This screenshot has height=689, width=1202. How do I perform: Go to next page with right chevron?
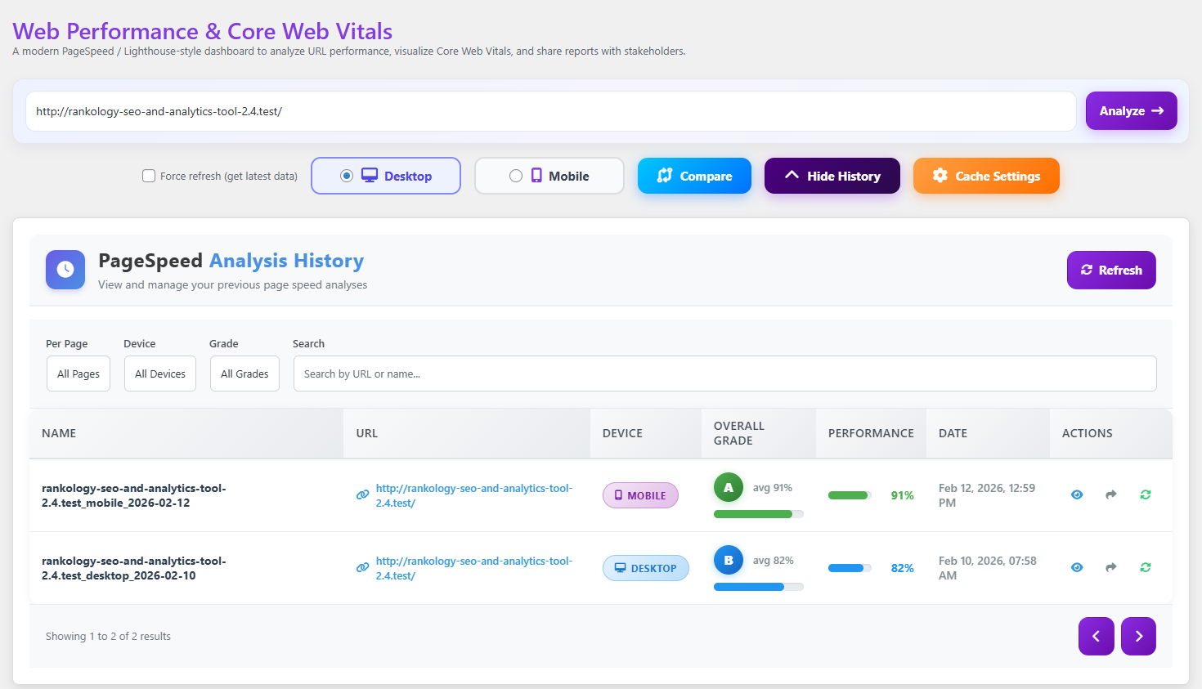(x=1138, y=636)
